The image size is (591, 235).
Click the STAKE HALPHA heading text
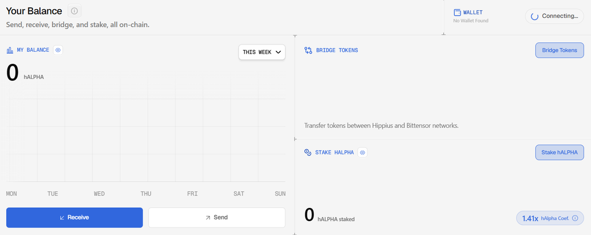(x=334, y=152)
